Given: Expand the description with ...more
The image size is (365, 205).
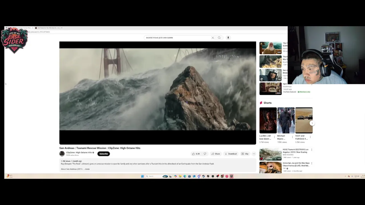Looking at the screenshot, I should (87, 169).
